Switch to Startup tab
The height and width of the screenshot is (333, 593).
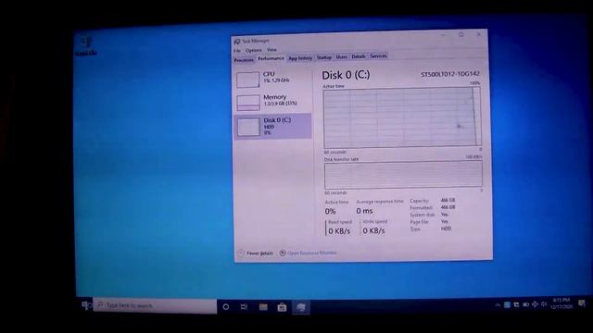[x=323, y=57]
